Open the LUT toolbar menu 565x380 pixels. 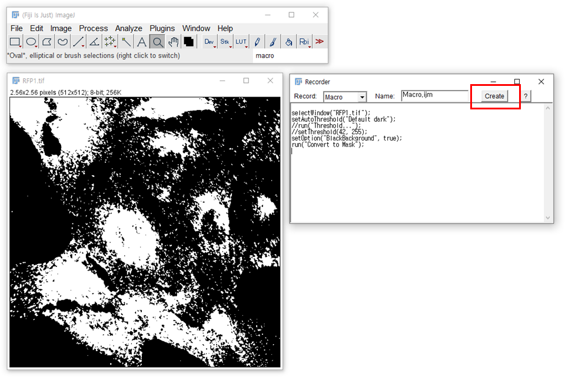pos(241,41)
